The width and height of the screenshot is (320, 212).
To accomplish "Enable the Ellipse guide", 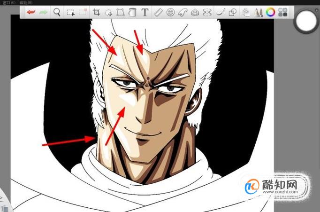I will tap(170, 12).
